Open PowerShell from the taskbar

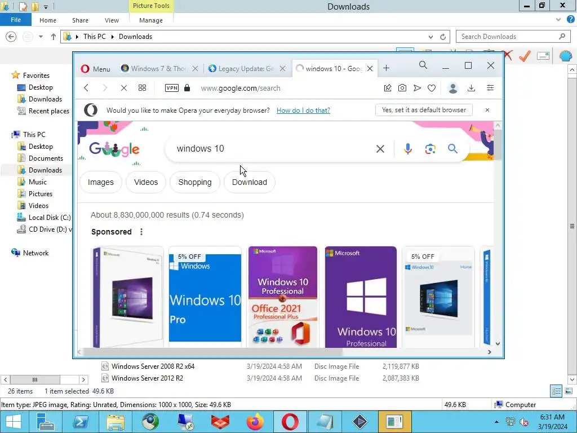(x=81, y=422)
